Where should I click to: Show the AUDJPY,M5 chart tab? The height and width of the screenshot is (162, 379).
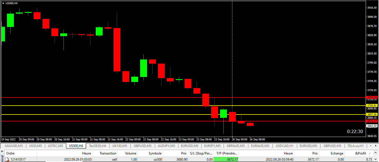click(166, 146)
